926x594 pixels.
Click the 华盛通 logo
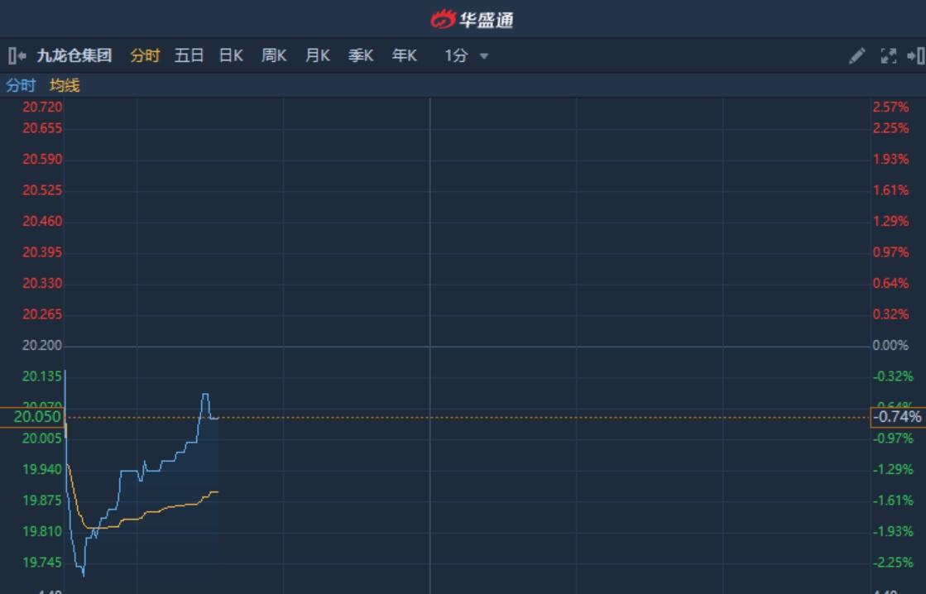point(472,20)
